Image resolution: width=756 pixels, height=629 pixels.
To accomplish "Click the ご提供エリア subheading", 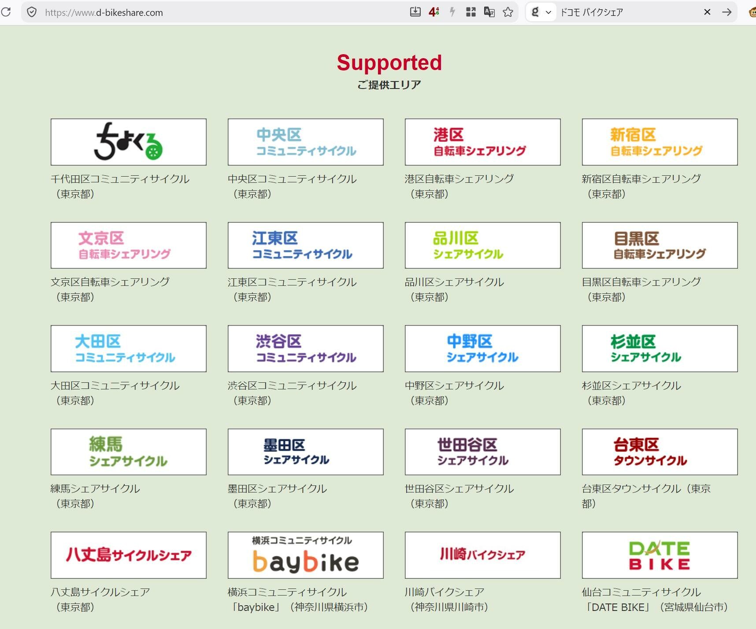I will 389,85.
